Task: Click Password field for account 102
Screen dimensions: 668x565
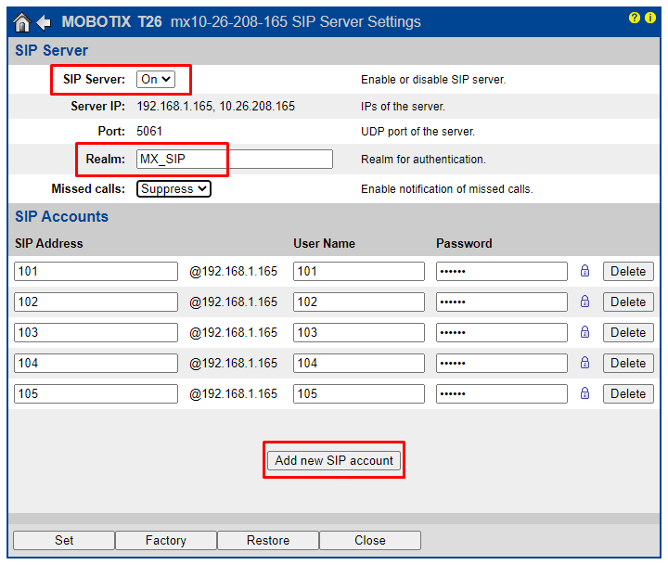Action: pos(502,302)
